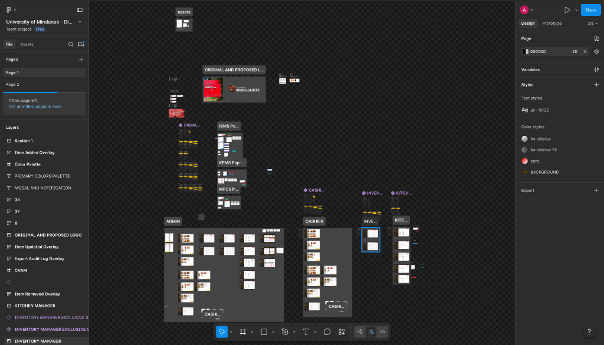Image resolution: width=604 pixels, height=345 pixels.
Task: Switch to Draw mode in the toolbar
Action: click(x=360, y=332)
